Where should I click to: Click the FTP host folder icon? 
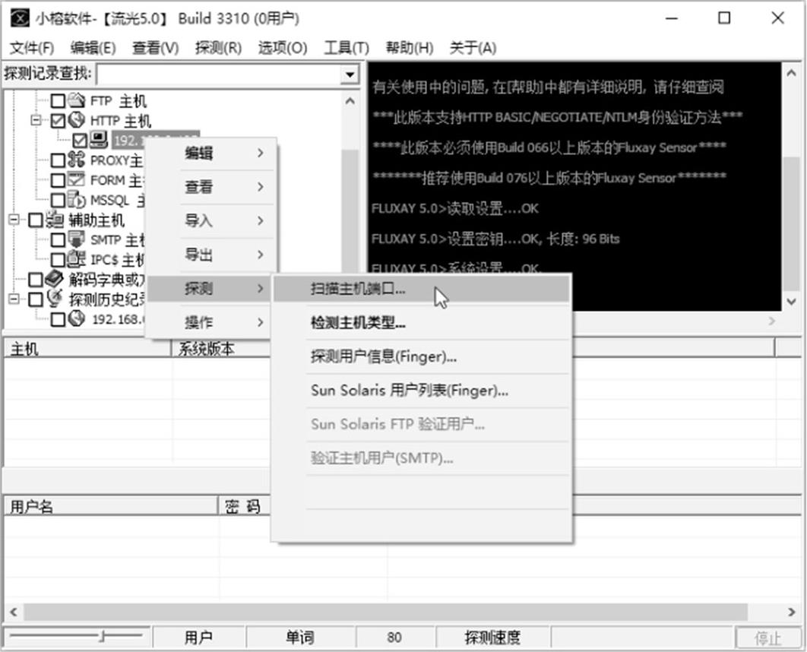(x=77, y=100)
